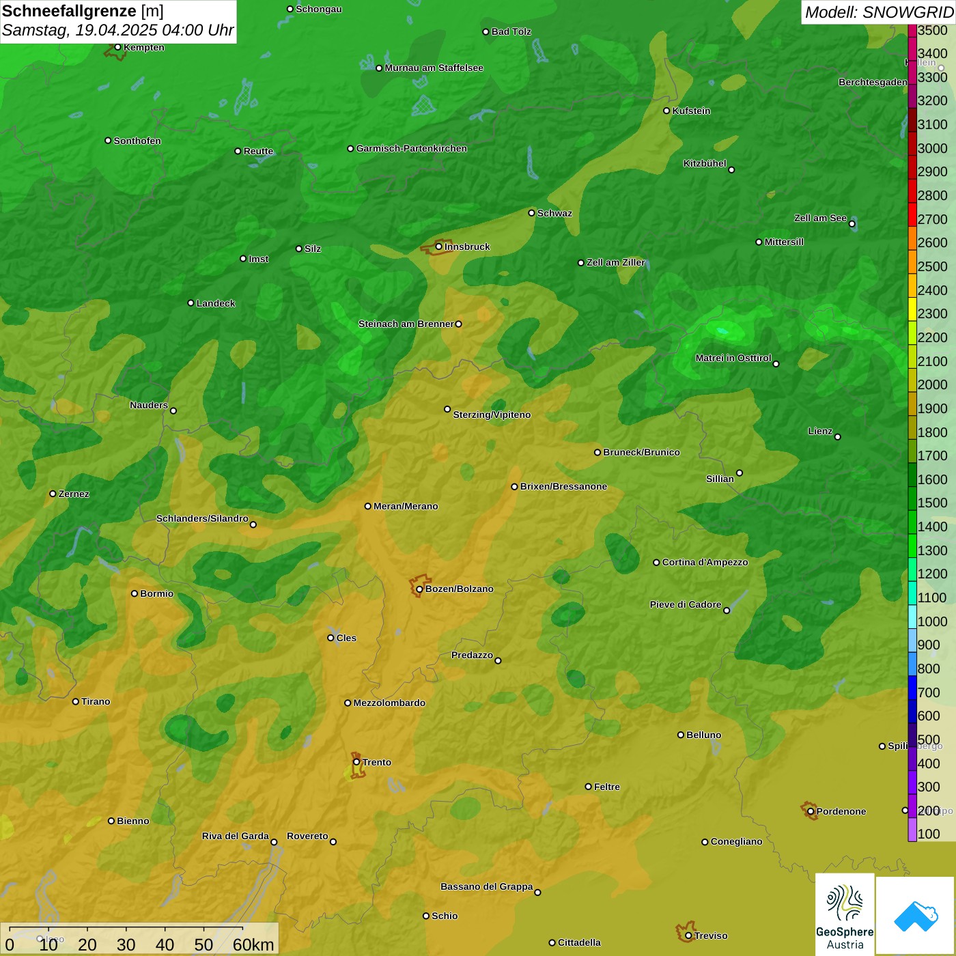Click the 'Steinach am Brenner' label
This screenshot has height=956, width=956.
(406, 324)
